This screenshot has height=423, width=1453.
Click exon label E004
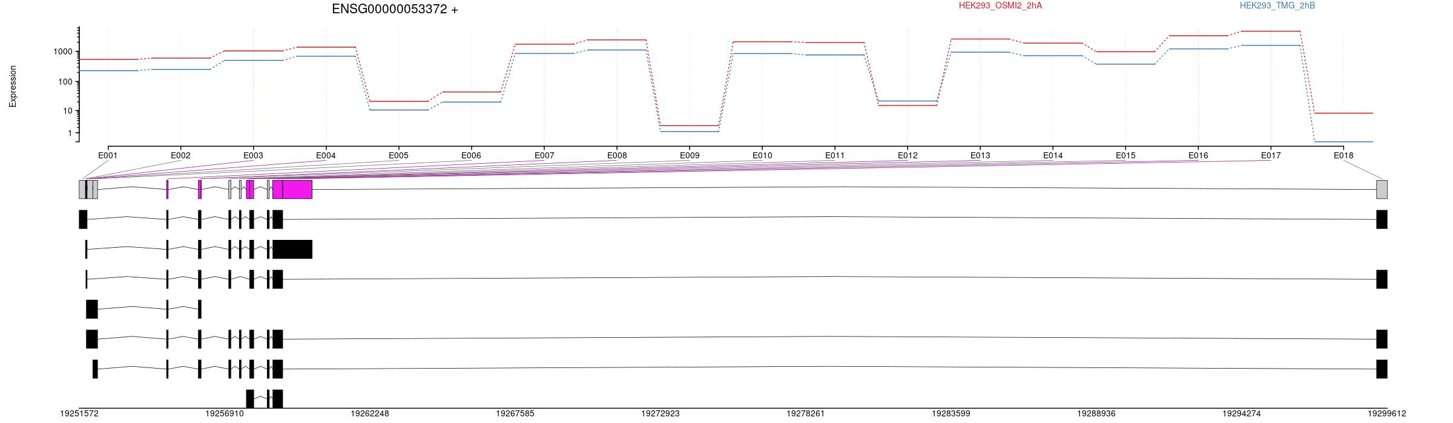tap(326, 155)
